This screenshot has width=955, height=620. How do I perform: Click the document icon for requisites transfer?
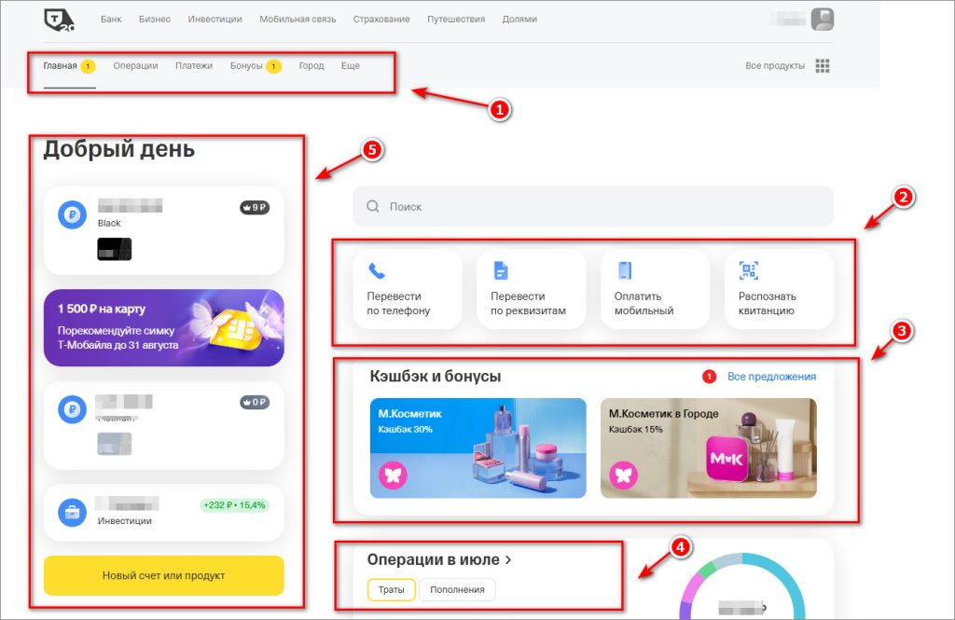pyautogui.click(x=501, y=270)
